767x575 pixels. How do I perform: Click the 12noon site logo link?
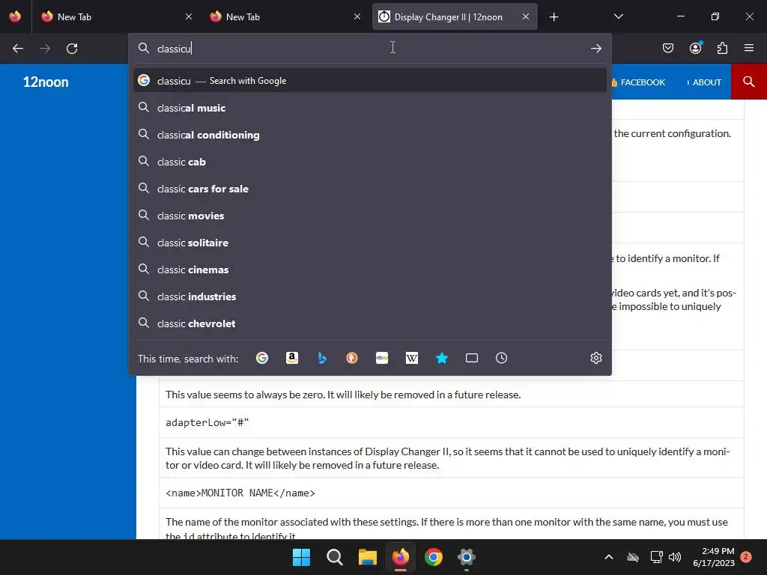pyautogui.click(x=46, y=82)
